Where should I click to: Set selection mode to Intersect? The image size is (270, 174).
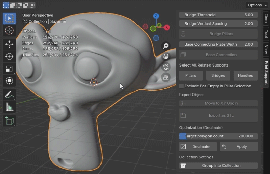pyautogui.click(x=32, y=5)
